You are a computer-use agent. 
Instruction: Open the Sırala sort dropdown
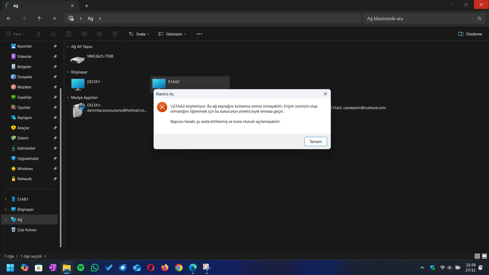click(x=139, y=34)
